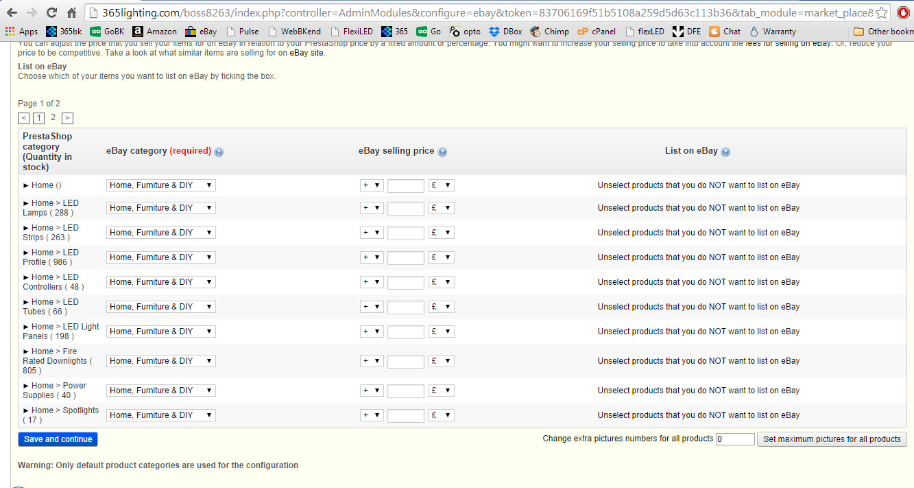Open the Other bookmarks folder
The height and width of the screenshot is (488, 914).
click(883, 31)
